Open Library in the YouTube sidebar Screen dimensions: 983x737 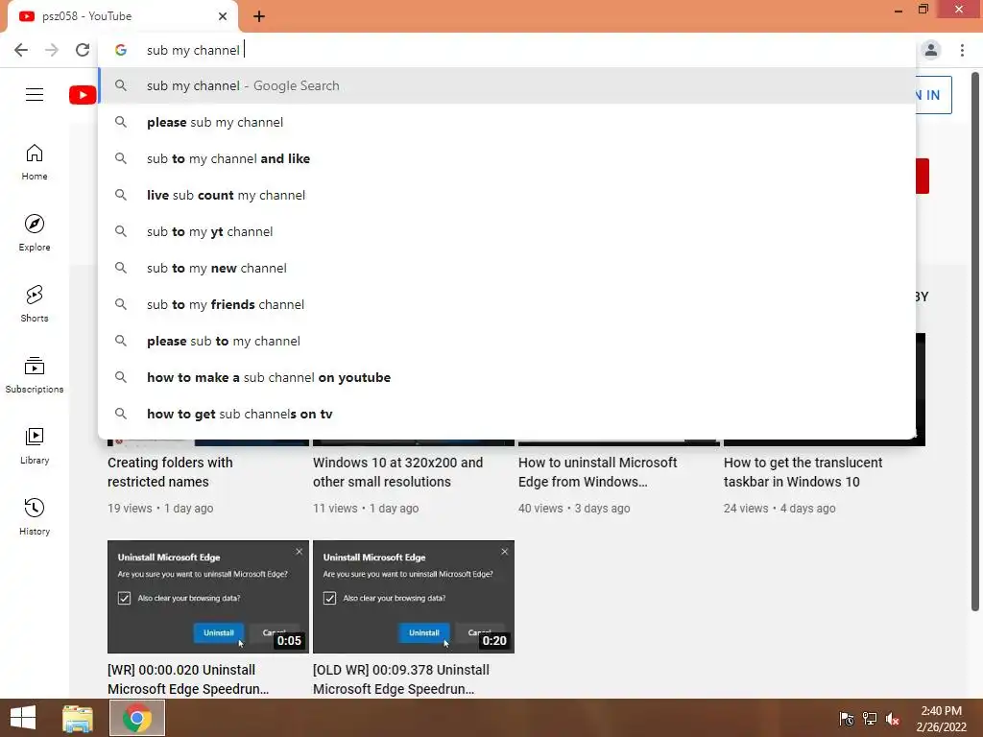coord(35,445)
